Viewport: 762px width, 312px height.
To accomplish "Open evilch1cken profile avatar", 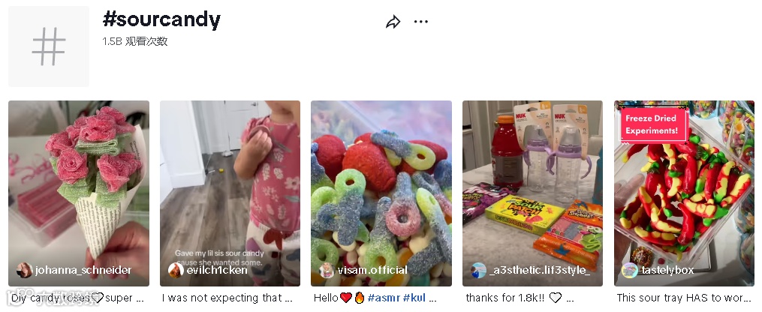I will click(x=176, y=270).
